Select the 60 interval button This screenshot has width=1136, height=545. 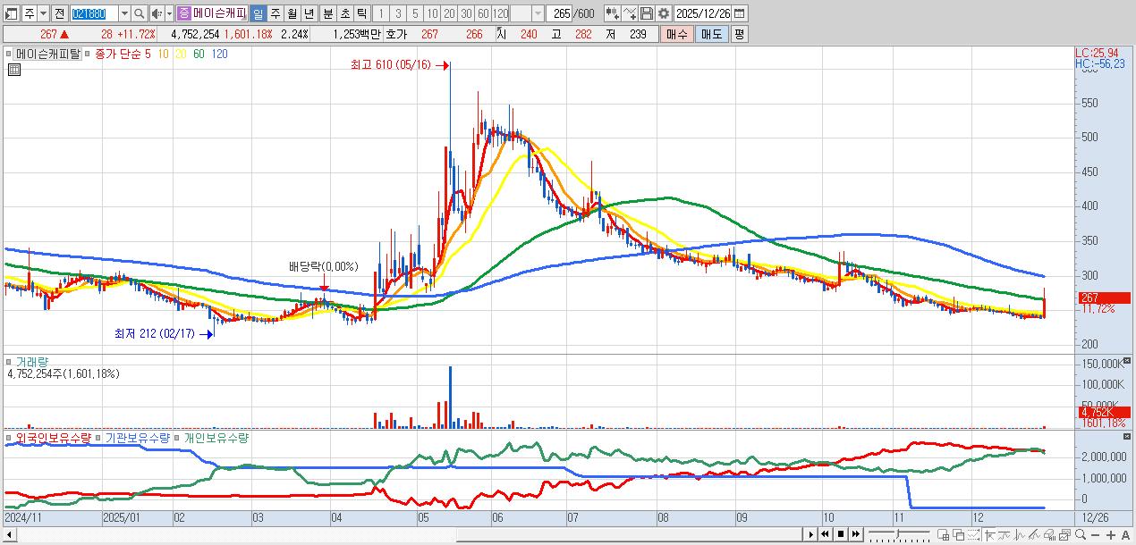483,13
